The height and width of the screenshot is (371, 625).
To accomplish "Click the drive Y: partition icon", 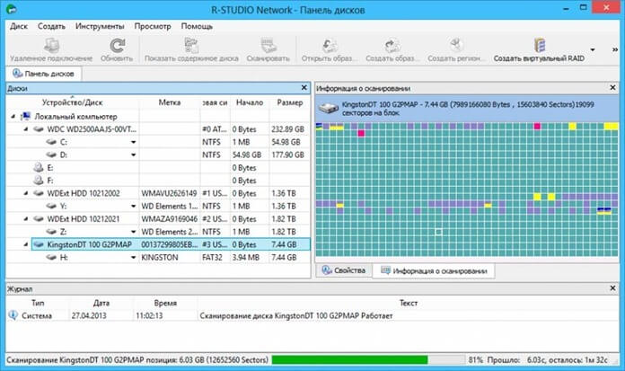I will click(51, 207).
